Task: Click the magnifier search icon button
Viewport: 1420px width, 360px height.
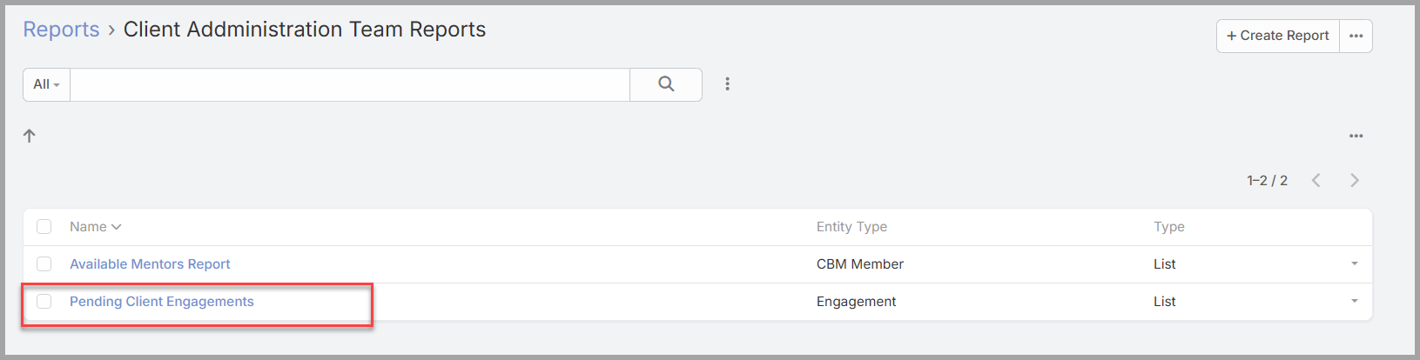Action: click(x=666, y=84)
